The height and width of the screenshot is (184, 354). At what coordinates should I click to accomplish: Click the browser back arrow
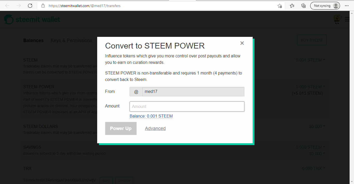pos(7,5)
